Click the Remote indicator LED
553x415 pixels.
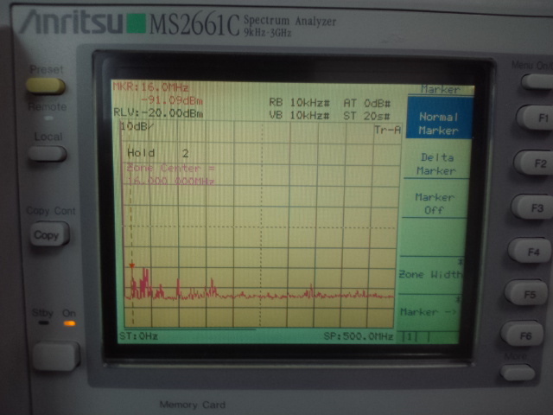48,118
